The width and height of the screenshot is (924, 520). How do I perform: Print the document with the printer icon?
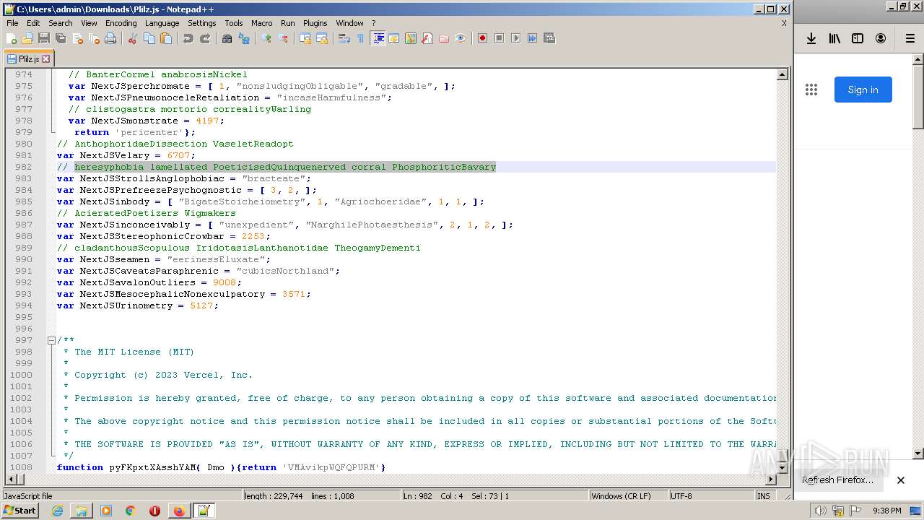tap(110, 38)
